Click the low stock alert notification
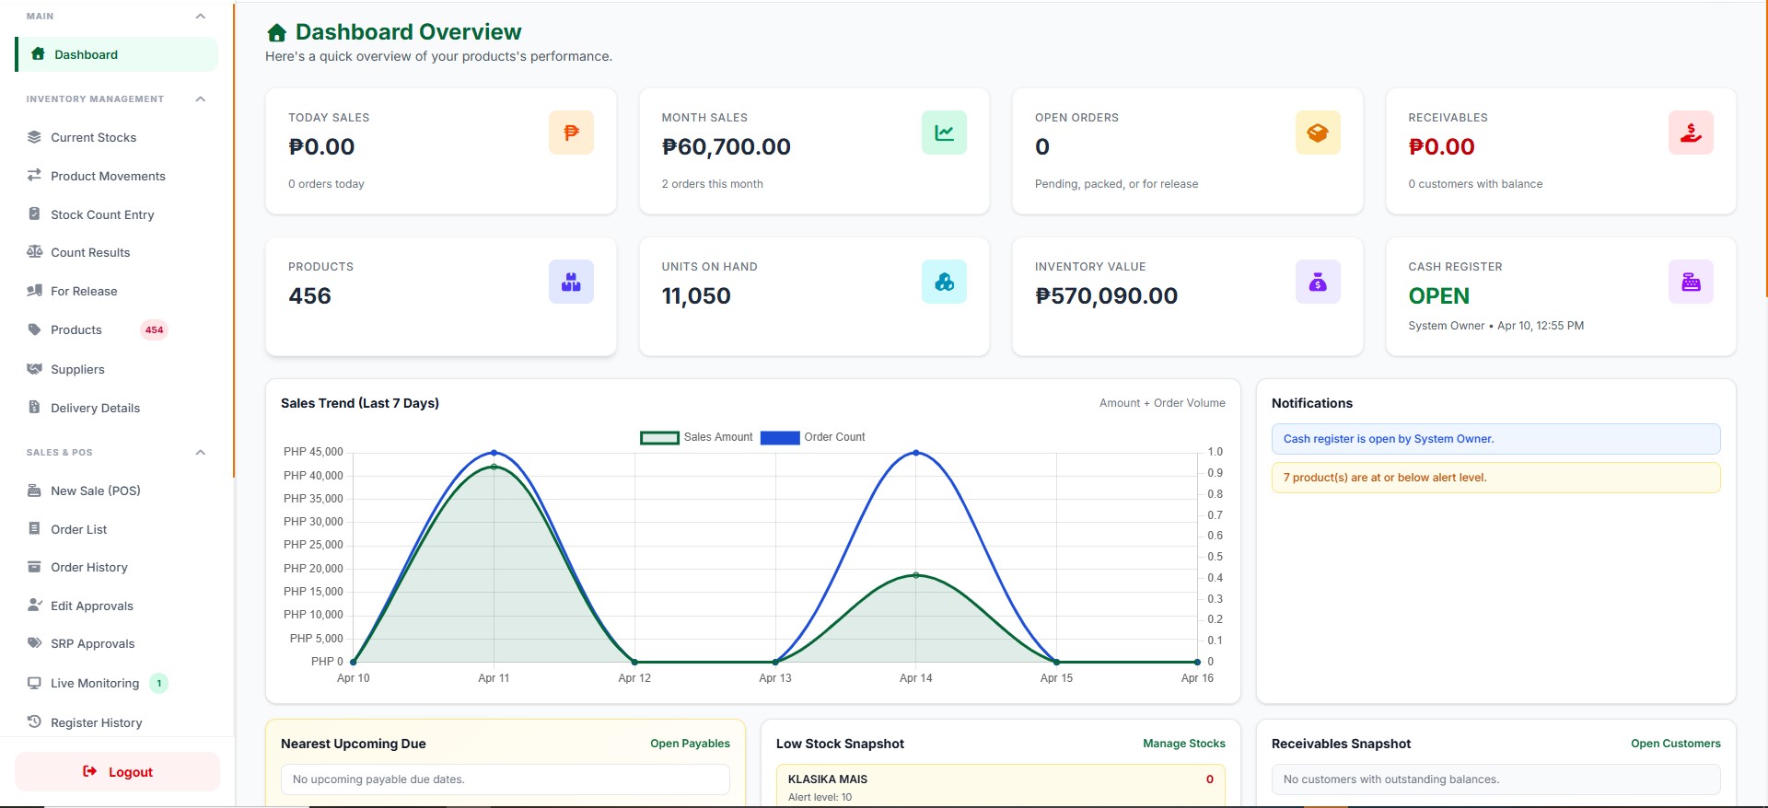The width and height of the screenshot is (1768, 808). (1495, 478)
